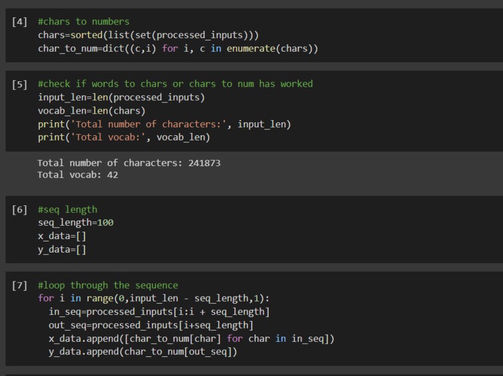Click the print 'Total vocab:' code line
The width and height of the screenshot is (503, 376).
(124, 137)
